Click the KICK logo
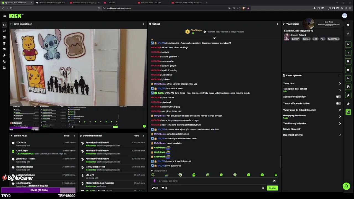This screenshot has width=354, height=199. point(17,16)
